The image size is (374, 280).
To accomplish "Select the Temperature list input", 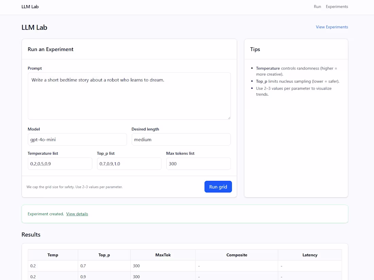I will (x=60, y=164).
